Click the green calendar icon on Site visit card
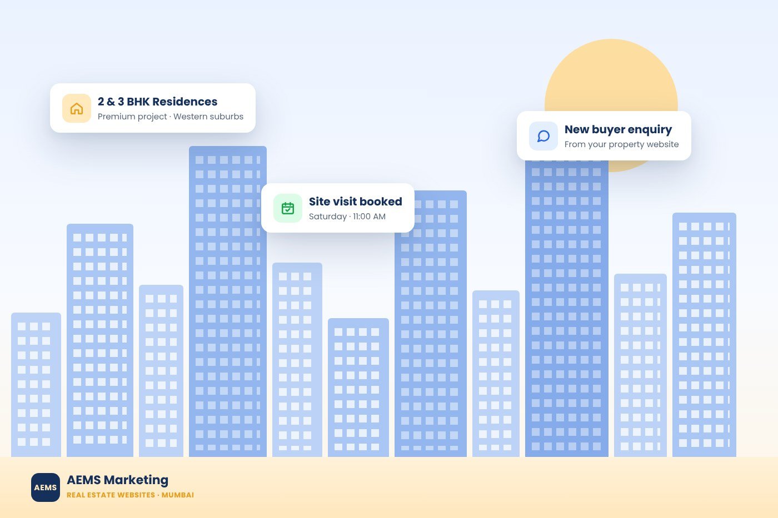Viewport: 778px width, 518px height. [x=288, y=208]
